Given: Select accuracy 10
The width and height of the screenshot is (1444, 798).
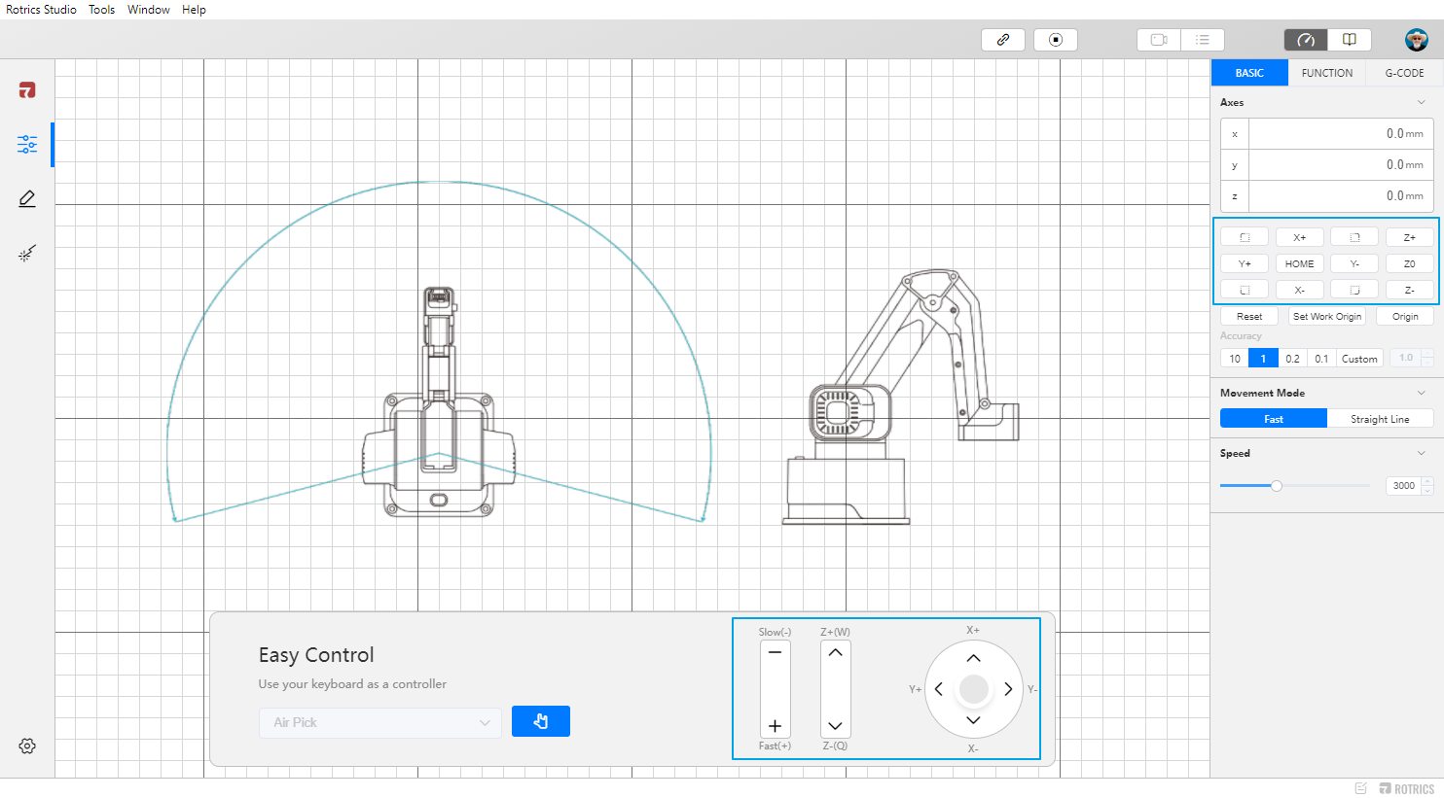Looking at the screenshot, I should (1235, 359).
